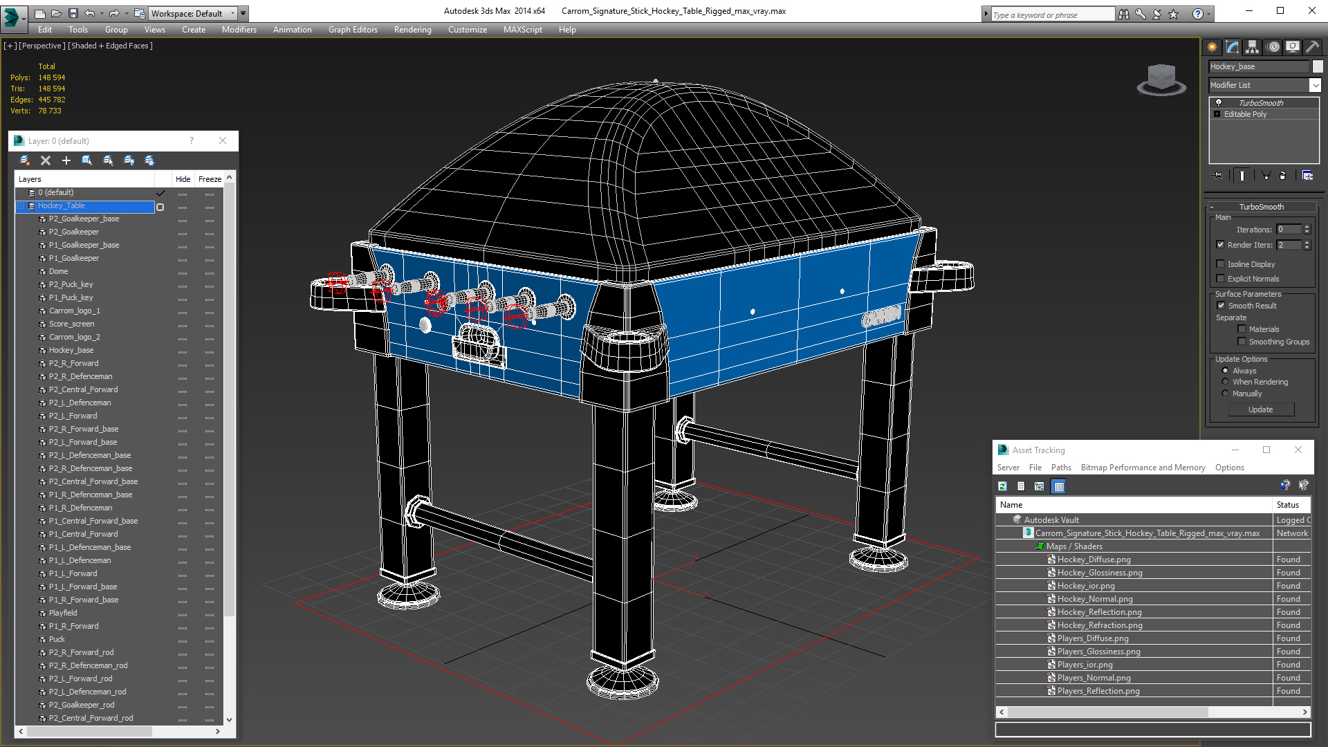Click Select Highlighted Objects and Layers icon

[87, 160]
